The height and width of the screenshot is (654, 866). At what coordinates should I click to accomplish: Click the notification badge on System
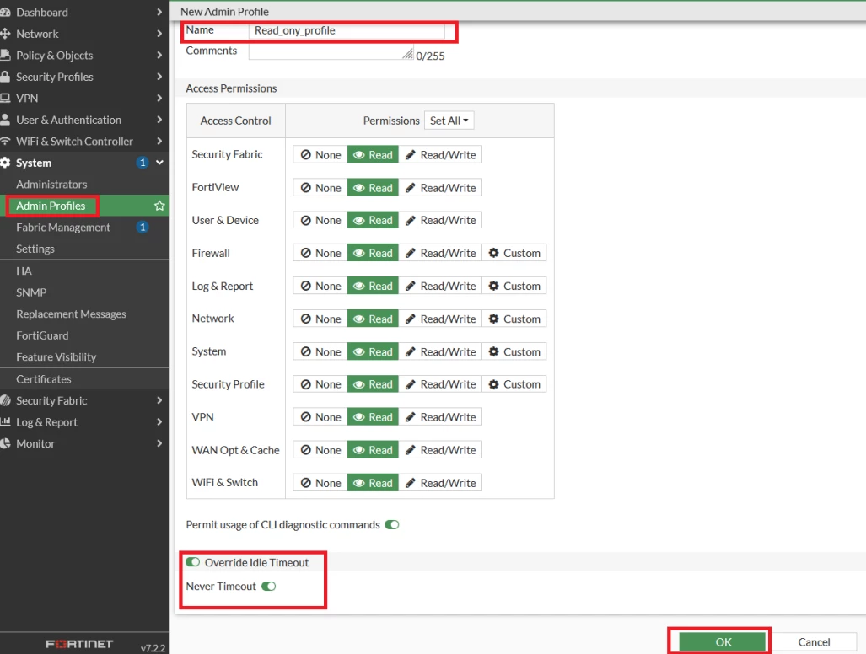143,163
